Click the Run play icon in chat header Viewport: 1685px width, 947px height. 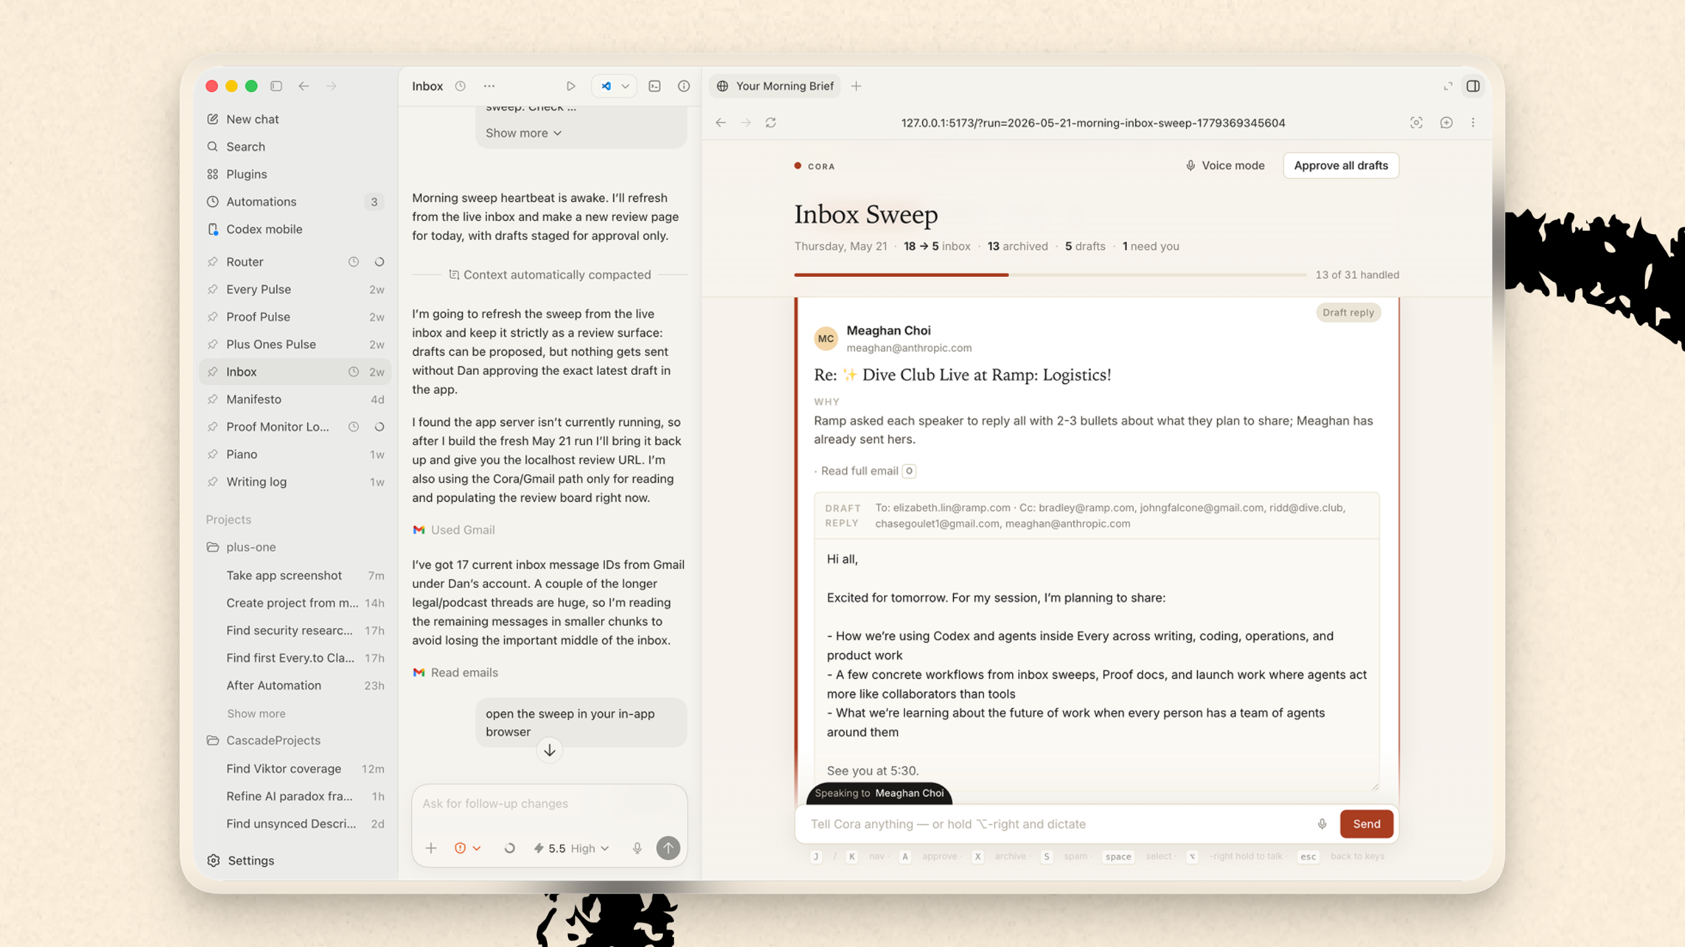571,86
